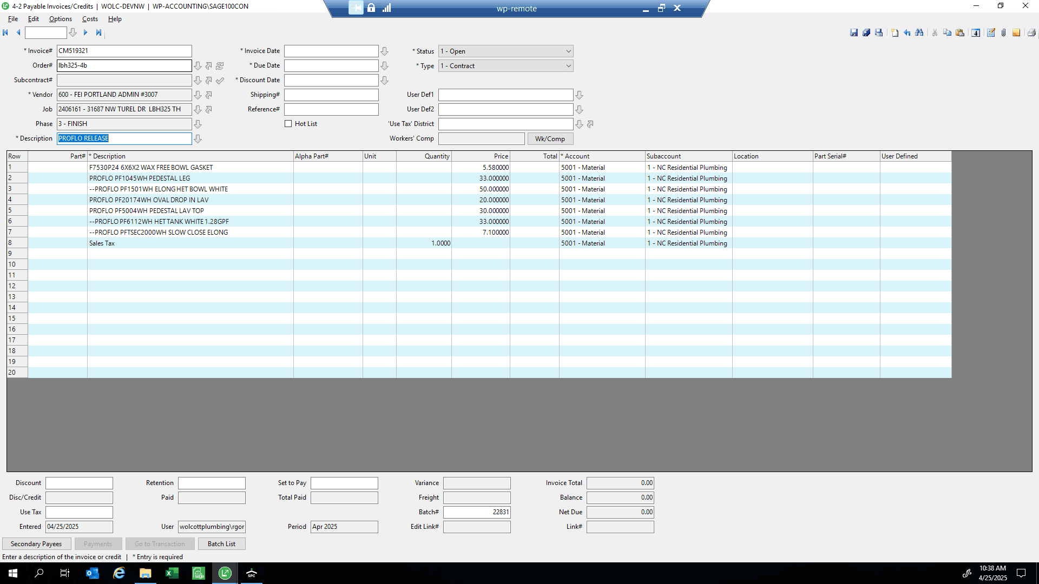Screen dimensions: 1039x584
Task: Click the price cell 50.000000
Action: coord(481,189)
